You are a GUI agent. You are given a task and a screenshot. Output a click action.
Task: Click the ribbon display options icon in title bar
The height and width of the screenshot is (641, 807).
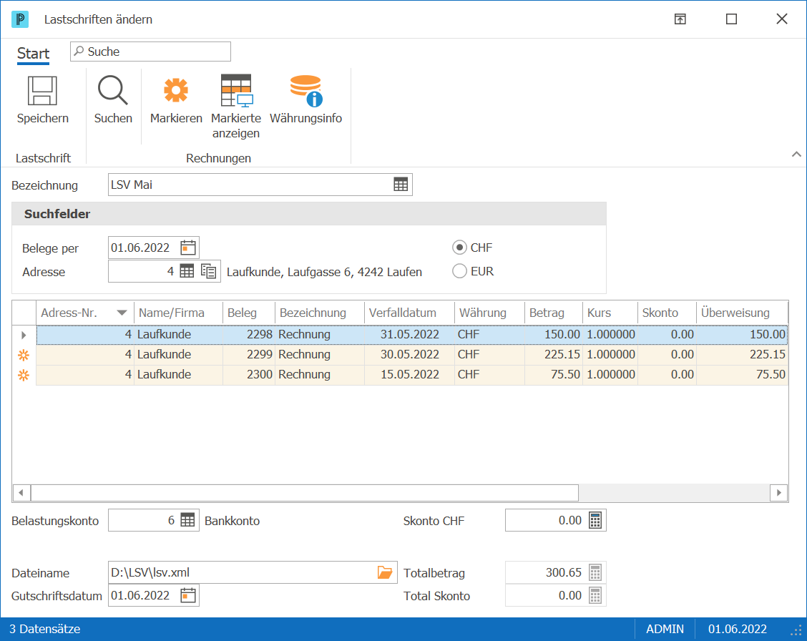[x=680, y=19]
